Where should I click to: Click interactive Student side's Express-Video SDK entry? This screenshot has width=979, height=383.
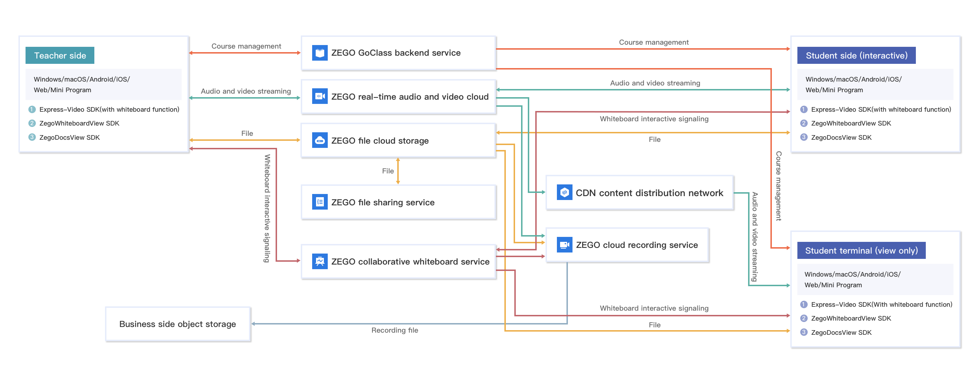pos(881,110)
